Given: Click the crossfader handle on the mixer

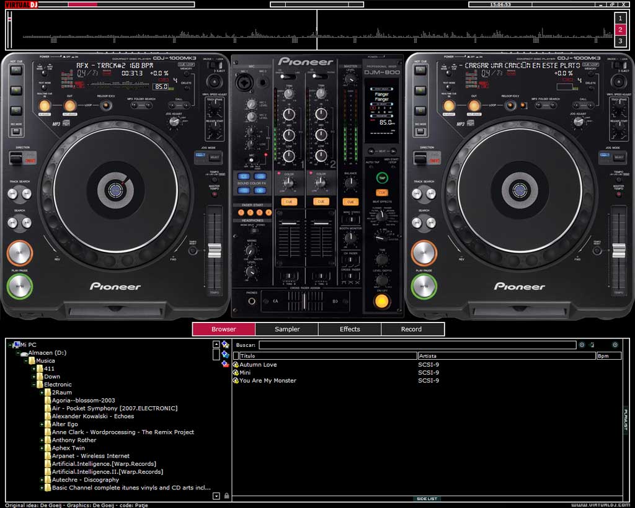Looking at the screenshot, I should [x=304, y=301].
